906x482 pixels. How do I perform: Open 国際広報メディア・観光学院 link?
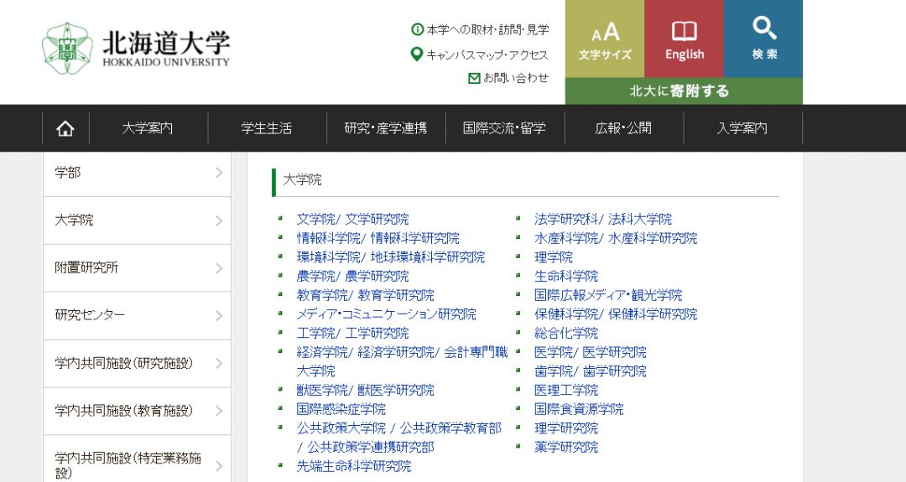coord(608,296)
